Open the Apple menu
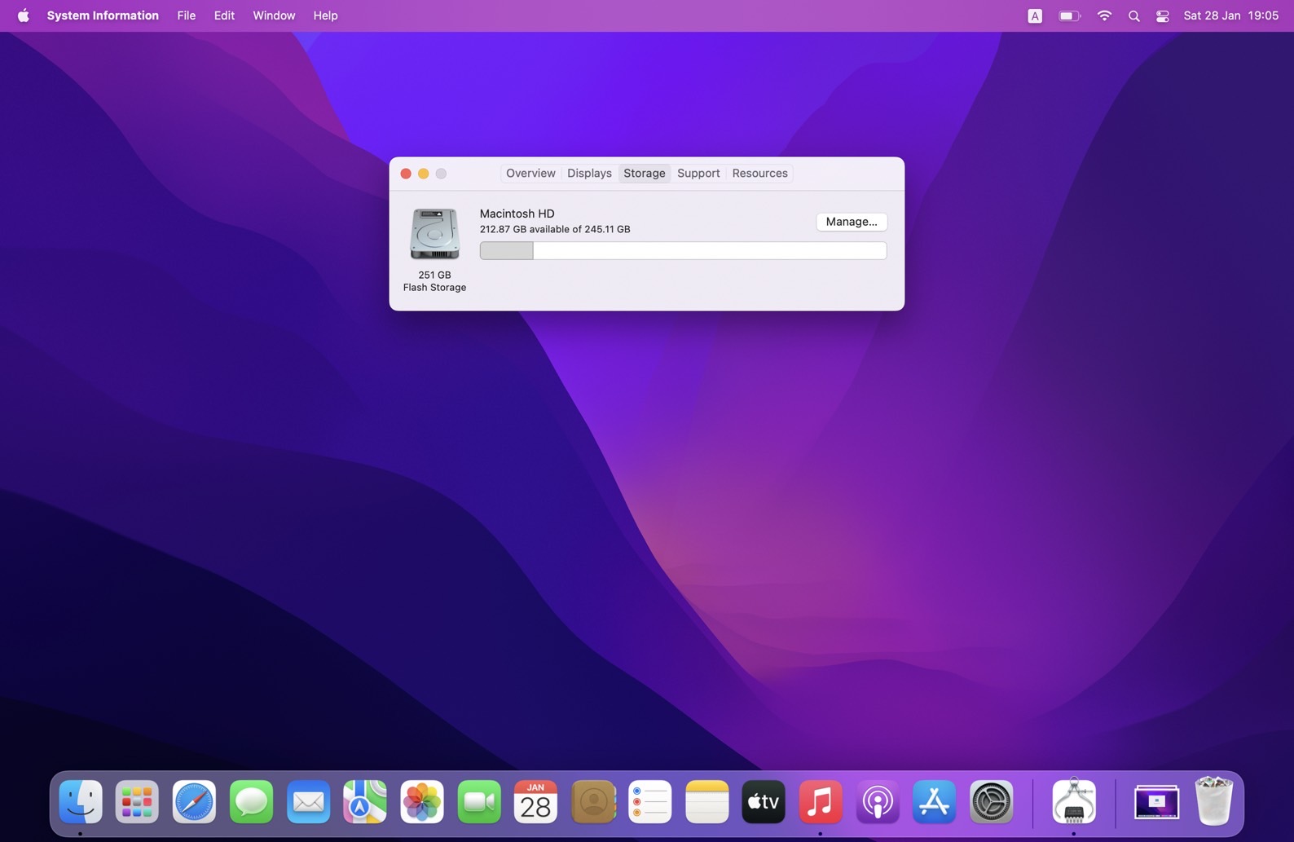 click(x=23, y=15)
